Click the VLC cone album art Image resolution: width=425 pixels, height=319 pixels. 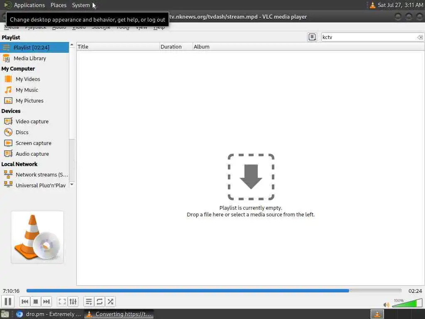pyautogui.click(x=37, y=237)
